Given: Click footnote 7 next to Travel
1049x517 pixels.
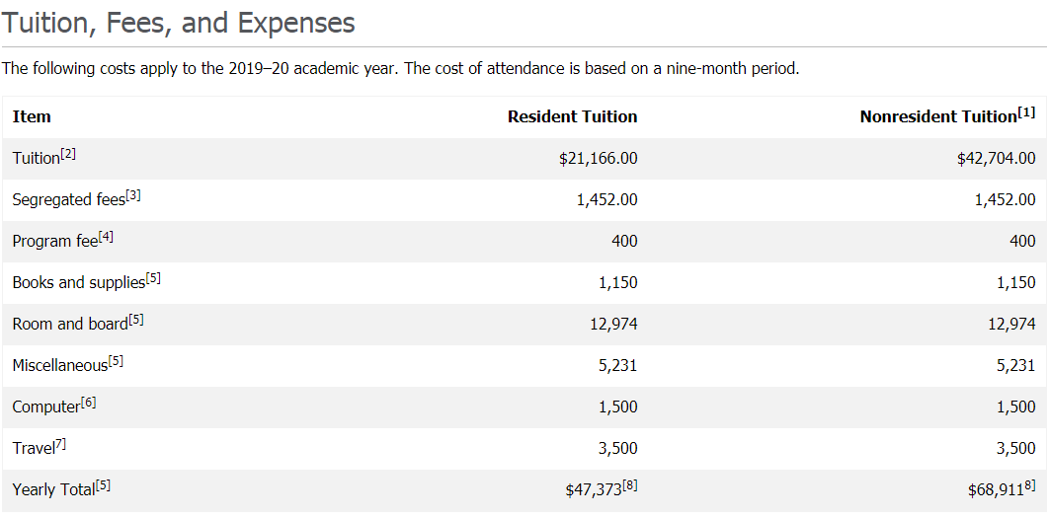Looking at the screenshot, I should (x=60, y=444).
